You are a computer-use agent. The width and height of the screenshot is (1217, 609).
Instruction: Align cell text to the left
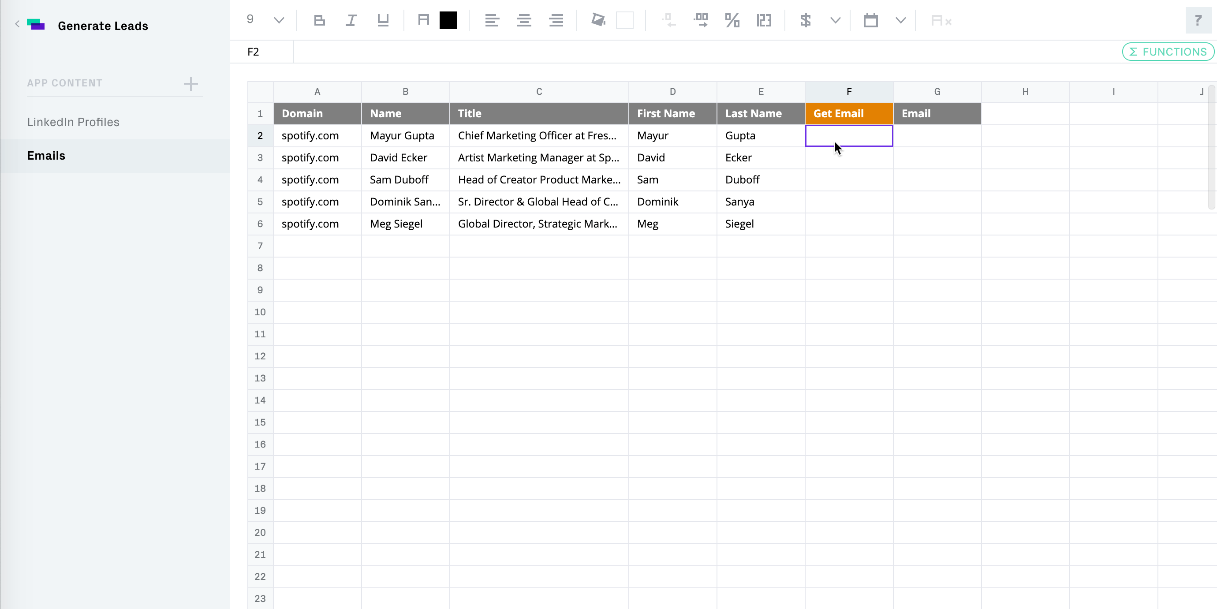click(x=492, y=20)
